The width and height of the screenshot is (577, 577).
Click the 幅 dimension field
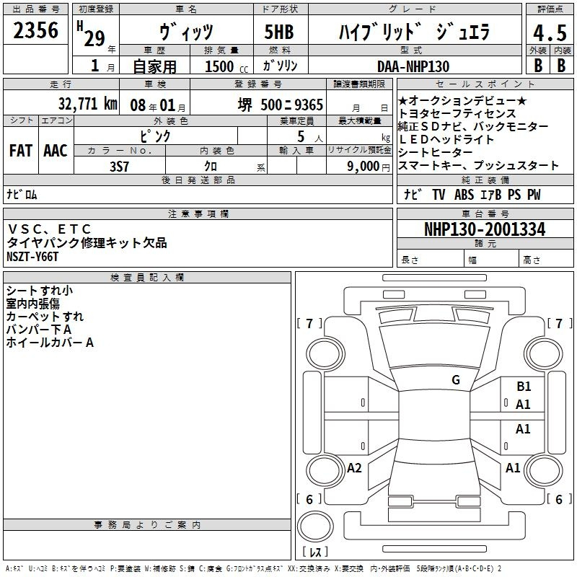[x=492, y=259]
